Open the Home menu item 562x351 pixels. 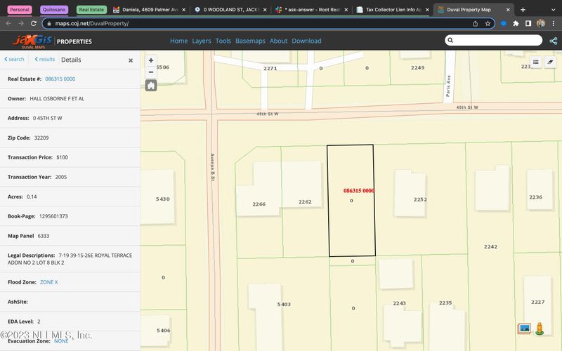(179, 41)
